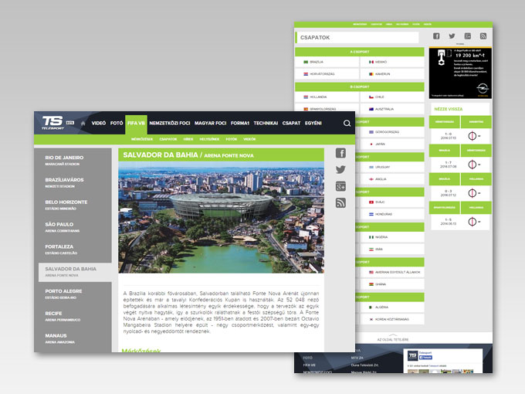Image resolution: width=525 pixels, height=394 pixels.
Task: Open Helyszínek in green submenu
Action: coord(209,139)
